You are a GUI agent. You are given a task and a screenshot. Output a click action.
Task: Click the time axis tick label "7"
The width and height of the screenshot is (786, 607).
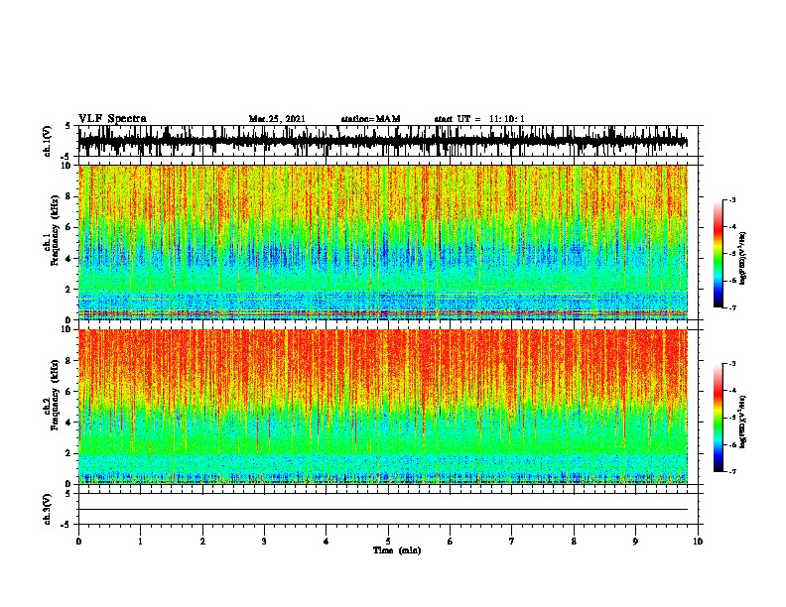coord(512,542)
